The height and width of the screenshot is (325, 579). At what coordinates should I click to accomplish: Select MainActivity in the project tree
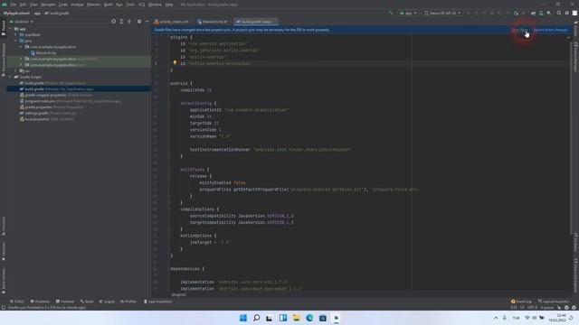pos(43,53)
